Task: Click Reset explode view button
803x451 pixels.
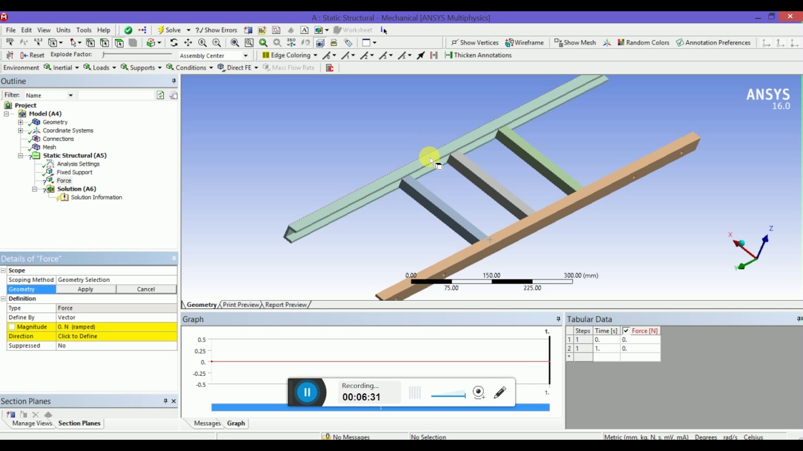Action: (33, 55)
